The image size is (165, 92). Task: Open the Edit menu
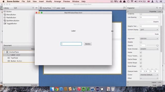click(29, 2)
